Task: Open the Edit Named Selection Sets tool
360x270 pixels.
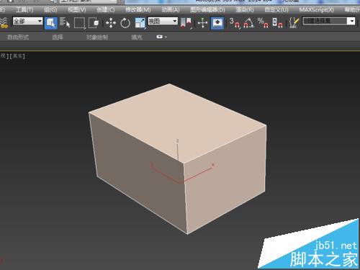Action: 294,22
